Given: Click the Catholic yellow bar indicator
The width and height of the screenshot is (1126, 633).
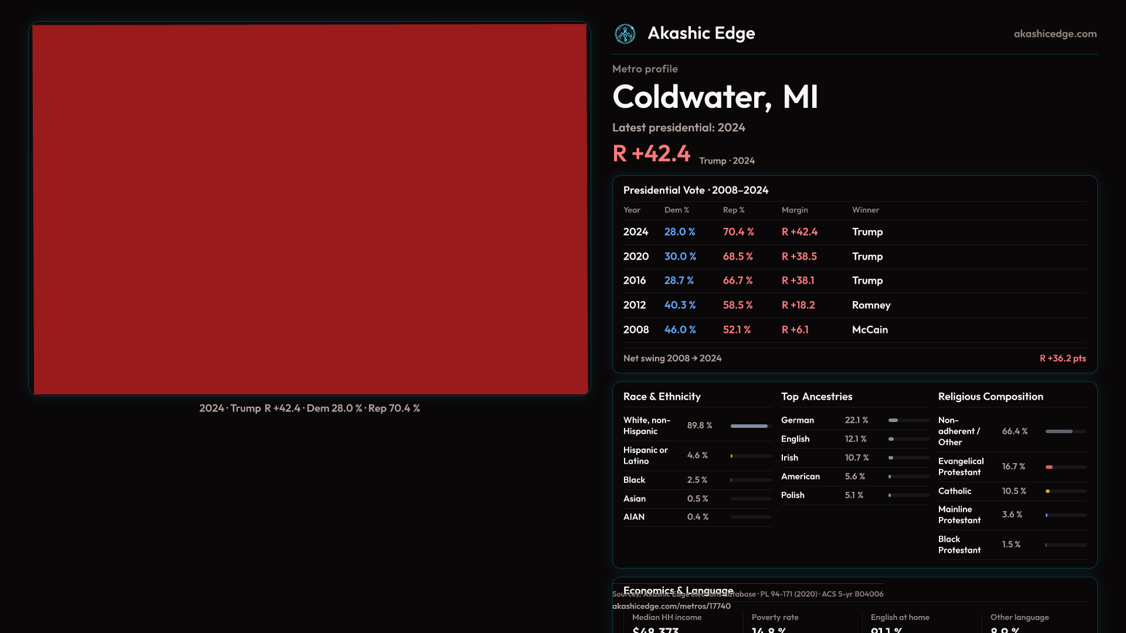Looking at the screenshot, I should [1047, 491].
